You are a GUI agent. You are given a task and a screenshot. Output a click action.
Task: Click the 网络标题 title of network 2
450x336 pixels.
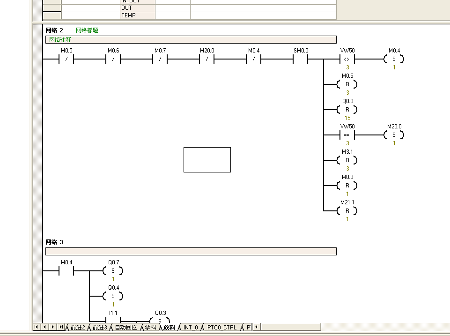[87, 30]
